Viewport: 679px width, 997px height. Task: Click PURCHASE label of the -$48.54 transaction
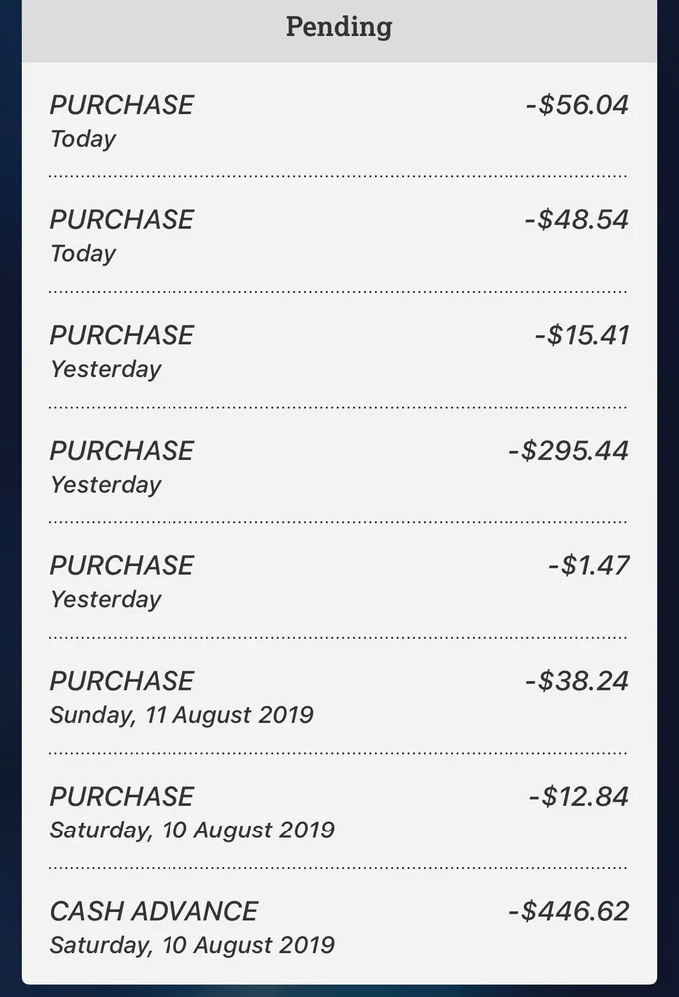[122, 219]
